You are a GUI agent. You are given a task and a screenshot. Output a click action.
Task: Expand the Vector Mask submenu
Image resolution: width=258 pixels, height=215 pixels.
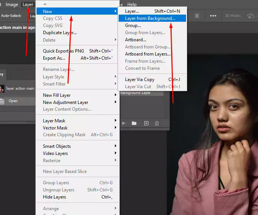(77, 128)
